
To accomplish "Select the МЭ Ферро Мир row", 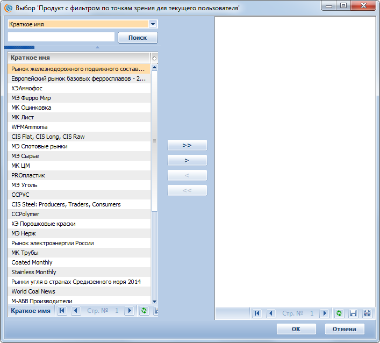I will click(x=79, y=98).
